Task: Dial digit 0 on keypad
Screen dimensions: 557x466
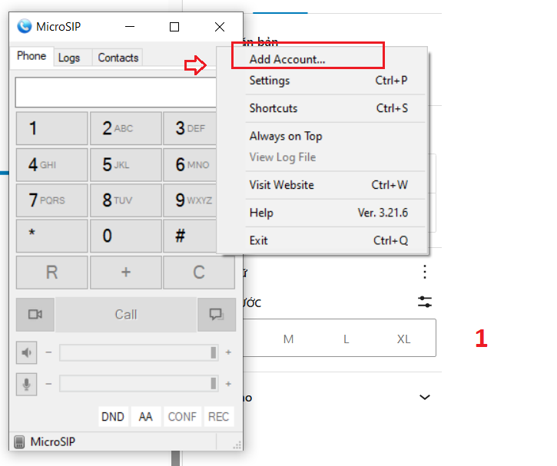Action: (x=126, y=236)
